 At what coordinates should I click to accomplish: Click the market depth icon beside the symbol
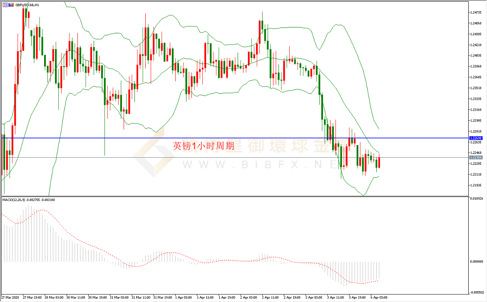pyautogui.click(x=10, y=5)
